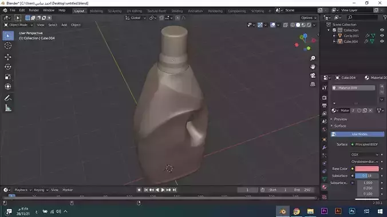
Task: Open the viewport Add menu
Action: click(64, 25)
